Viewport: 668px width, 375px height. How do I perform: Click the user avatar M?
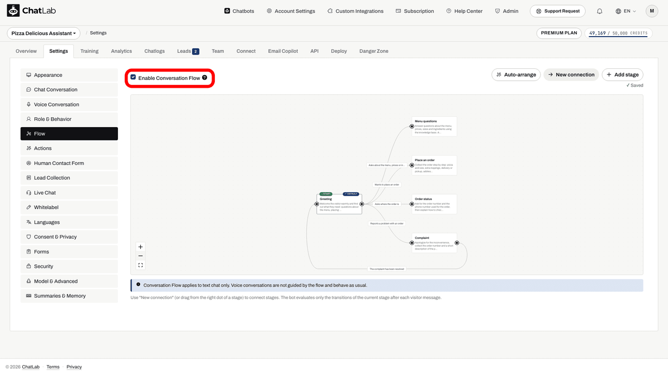tap(652, 11)
